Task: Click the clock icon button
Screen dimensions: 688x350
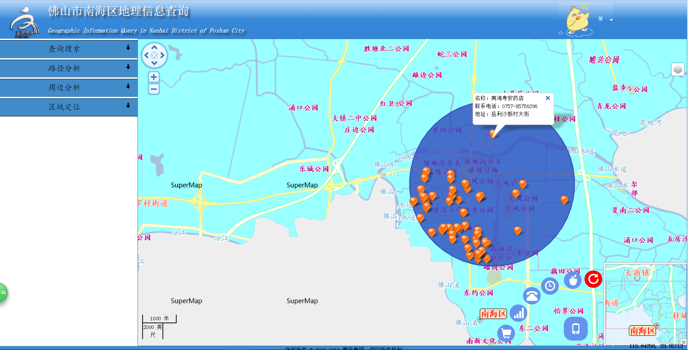Action: [550, 286]
